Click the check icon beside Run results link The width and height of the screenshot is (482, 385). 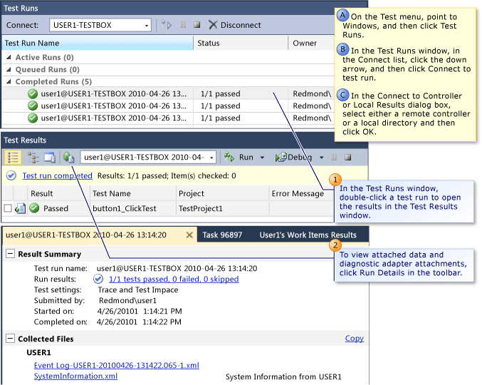pyautogui.click(x=98, y=279)
